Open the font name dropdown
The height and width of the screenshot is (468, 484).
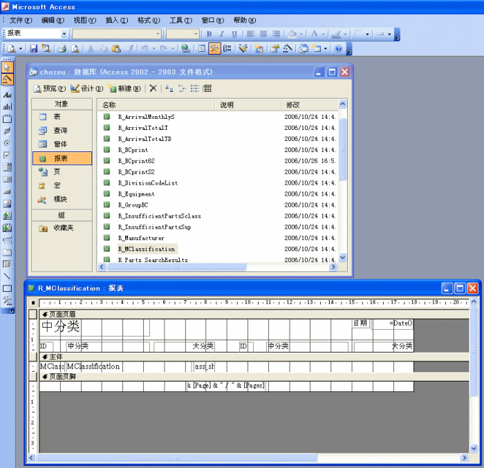tap(158, 34)
